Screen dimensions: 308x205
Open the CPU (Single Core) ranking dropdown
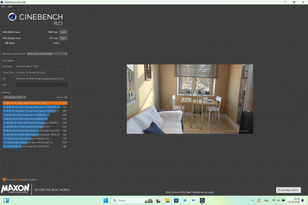pyautogui.click(x=14, y=97)
